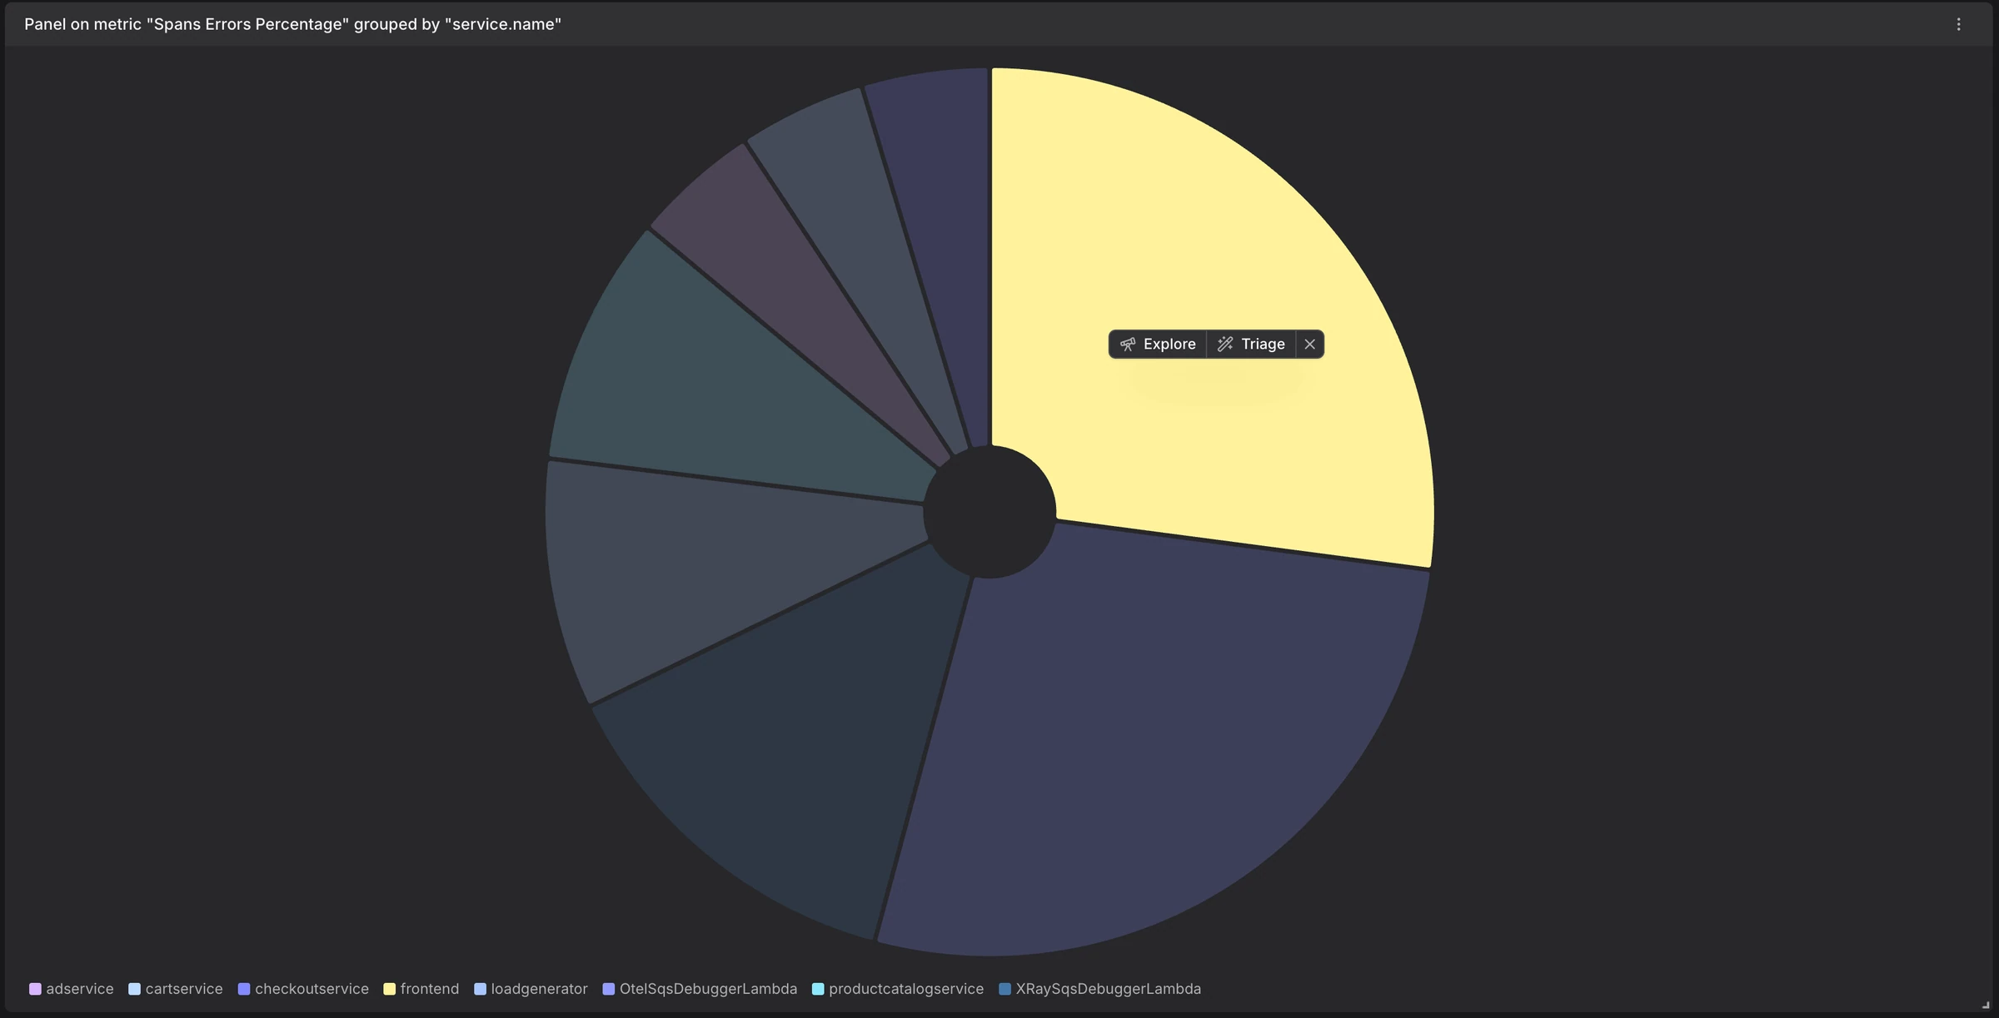Click the OtelSqsDebuggerLambda legend swatch
Image resolution: width=1999 pixels, height=1018 pixels.
[609, 989]
